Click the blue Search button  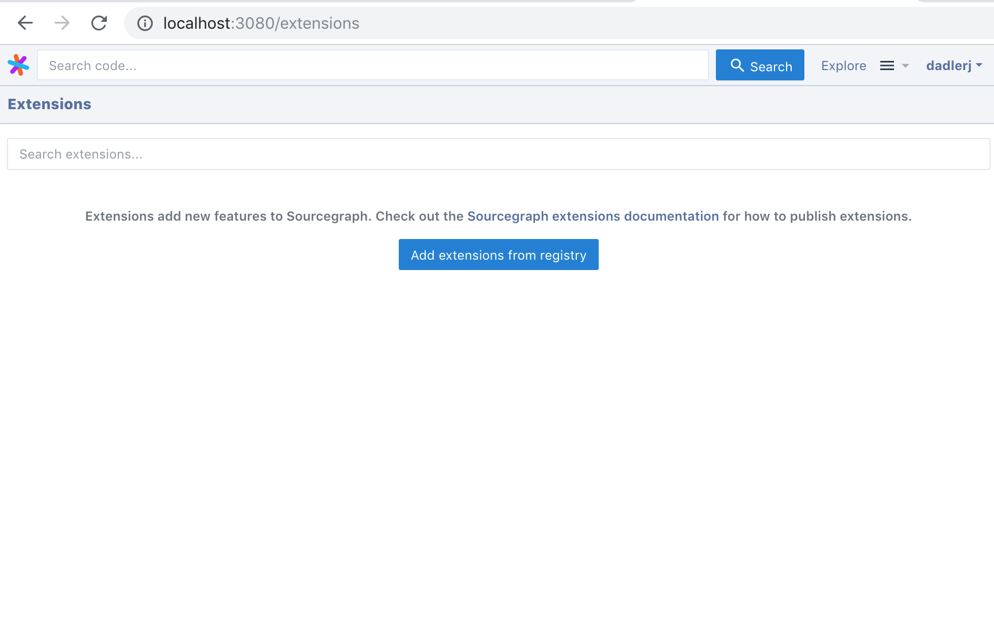pos(760,65)
